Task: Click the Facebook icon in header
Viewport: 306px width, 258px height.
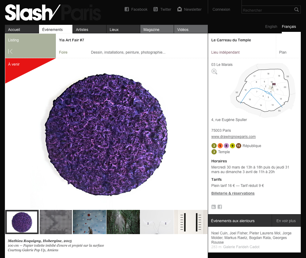Action: (127, 9)
